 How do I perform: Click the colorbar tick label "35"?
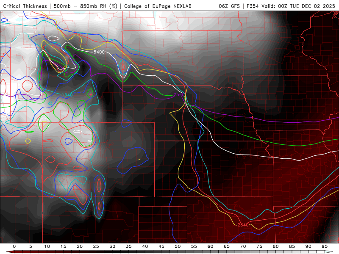point(129,246)
